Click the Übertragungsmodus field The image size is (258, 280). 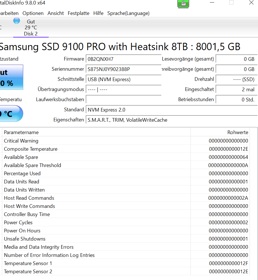(x=123, y=90)
